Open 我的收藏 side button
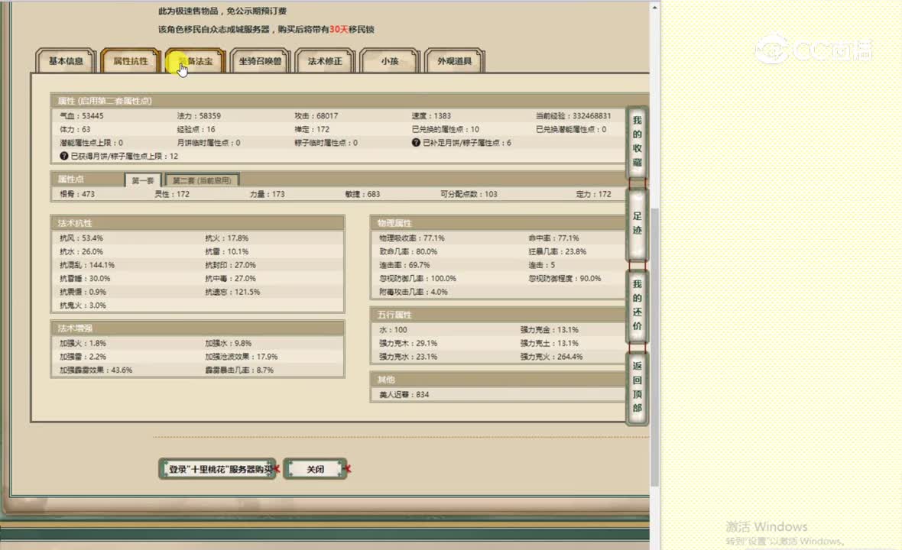902x550 pixels. pyautogui.click(x=637, y=141)
